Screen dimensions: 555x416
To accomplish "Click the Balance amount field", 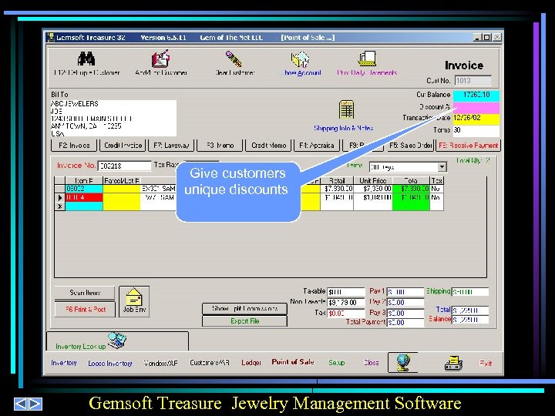I will (x=470, y=320).
